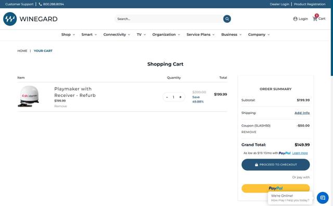
Task: Open the Connectivity dropdown menu
Action: pos(117,34)
